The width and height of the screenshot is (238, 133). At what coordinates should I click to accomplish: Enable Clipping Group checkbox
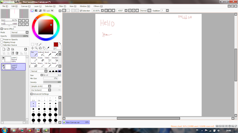click(x=1, y=42)
